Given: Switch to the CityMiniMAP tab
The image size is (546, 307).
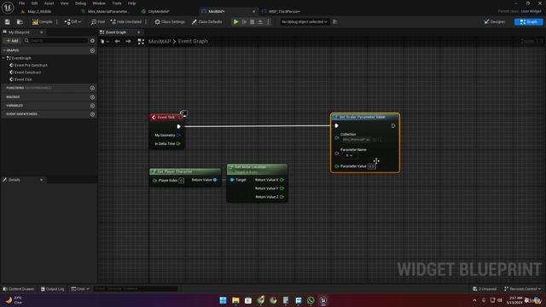Looking at the screenshot, I should coord(159,11).
